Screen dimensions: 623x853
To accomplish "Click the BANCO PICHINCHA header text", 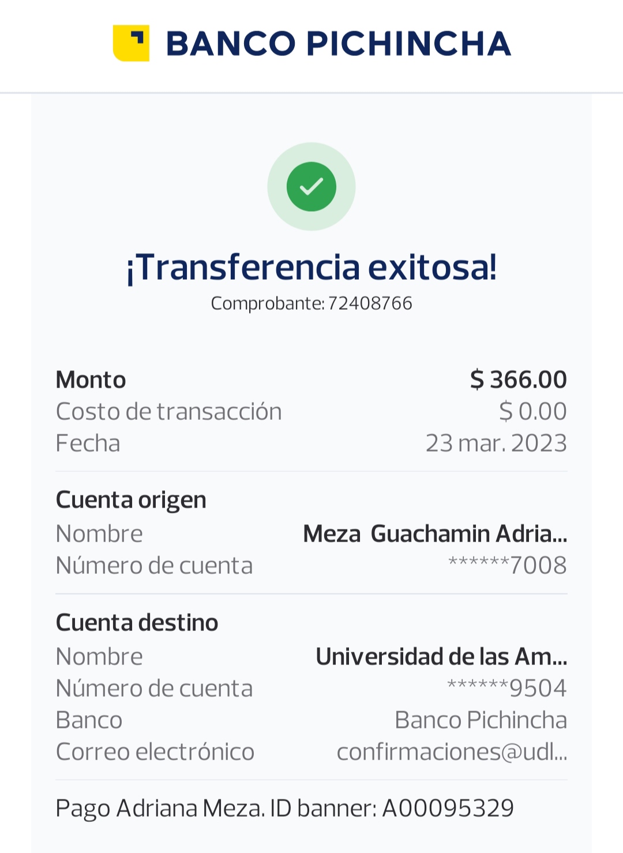I will (x=338, y=44).
